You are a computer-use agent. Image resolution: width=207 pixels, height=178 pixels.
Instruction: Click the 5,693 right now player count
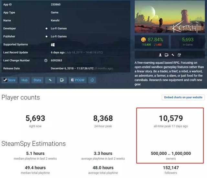coord(35,118)
